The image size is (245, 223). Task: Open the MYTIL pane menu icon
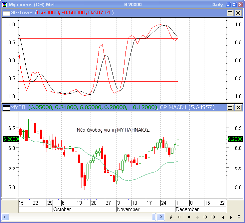point(6,107)
